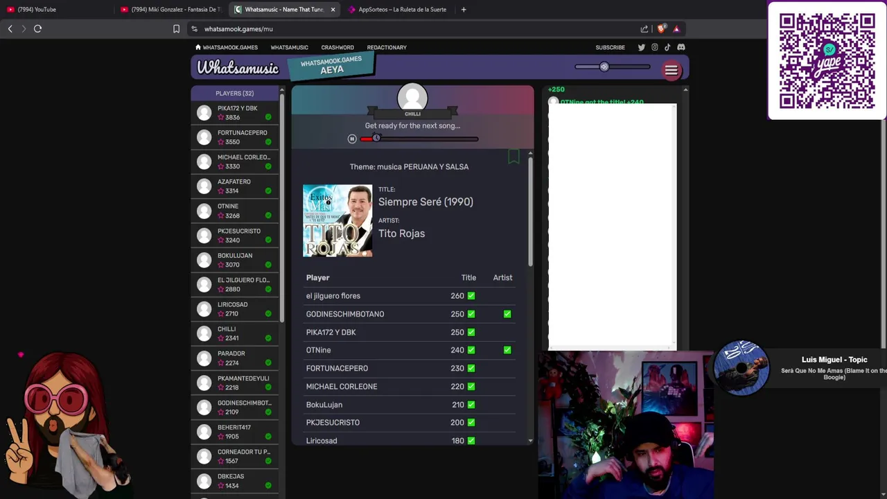Viewport: 887px width, 499px height.
Task: Switch to the first YouTube tab
Action: click(x=57, y=9)
